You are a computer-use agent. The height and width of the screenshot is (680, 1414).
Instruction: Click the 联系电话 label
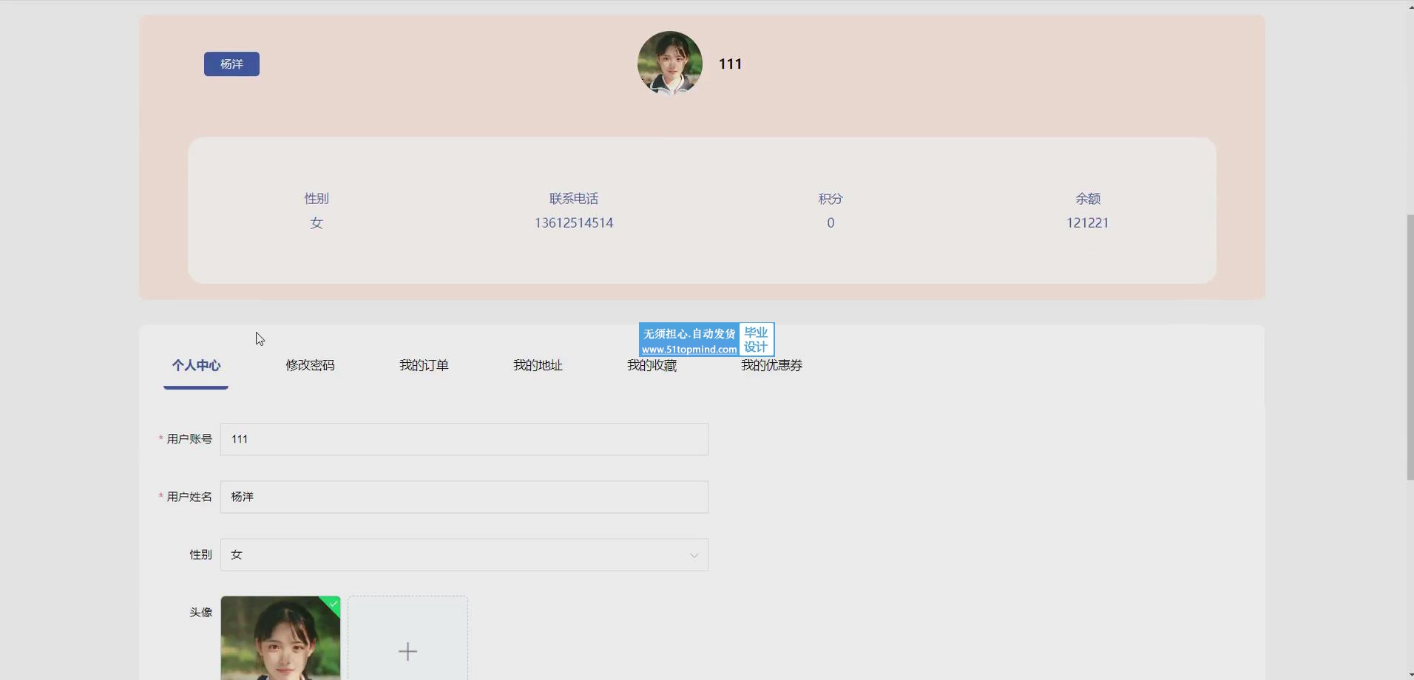pos(574,198)
